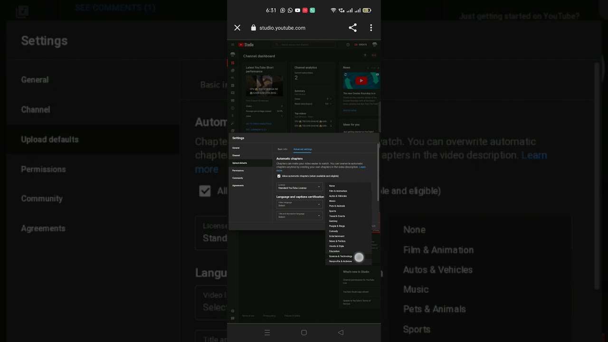
Task: Show the next News card with the right arrow
Action: [378, 68]
